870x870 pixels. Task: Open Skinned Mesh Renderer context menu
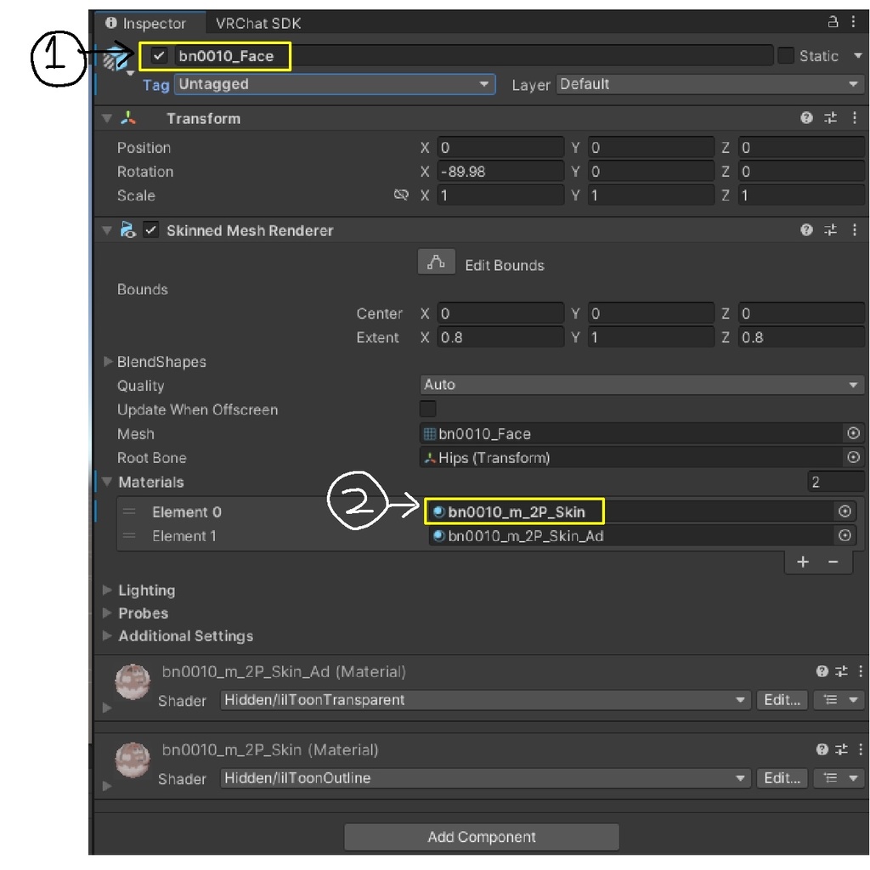coord(855,229)
